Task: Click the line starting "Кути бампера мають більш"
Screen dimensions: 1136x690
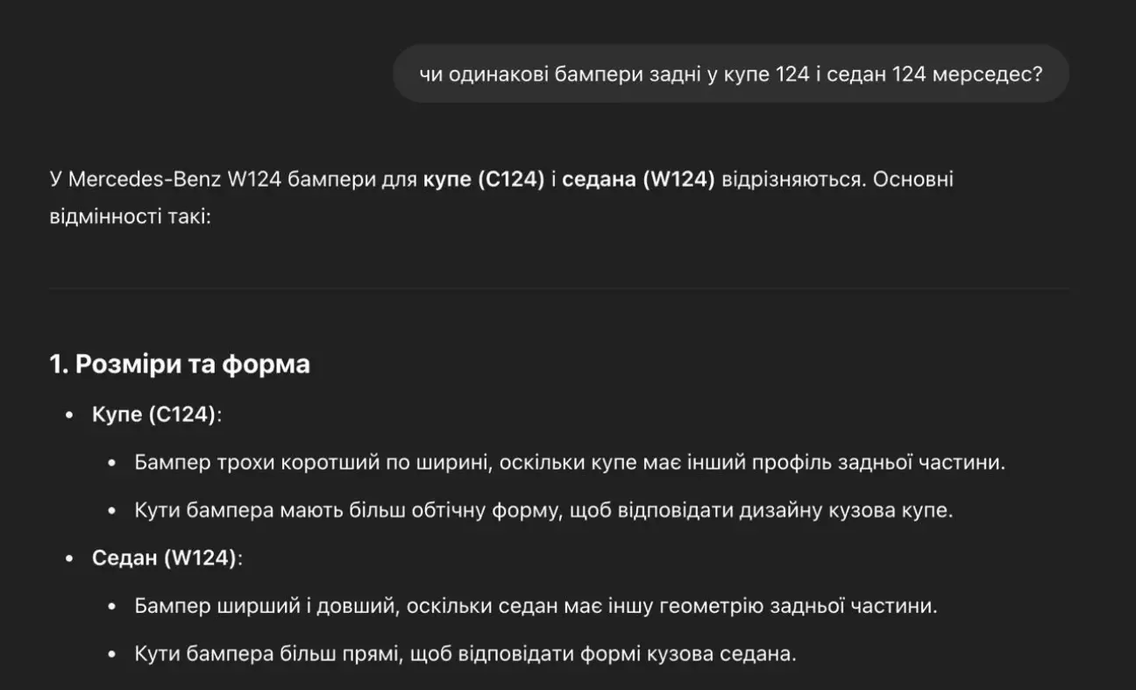Action: (x=543, y=510)
